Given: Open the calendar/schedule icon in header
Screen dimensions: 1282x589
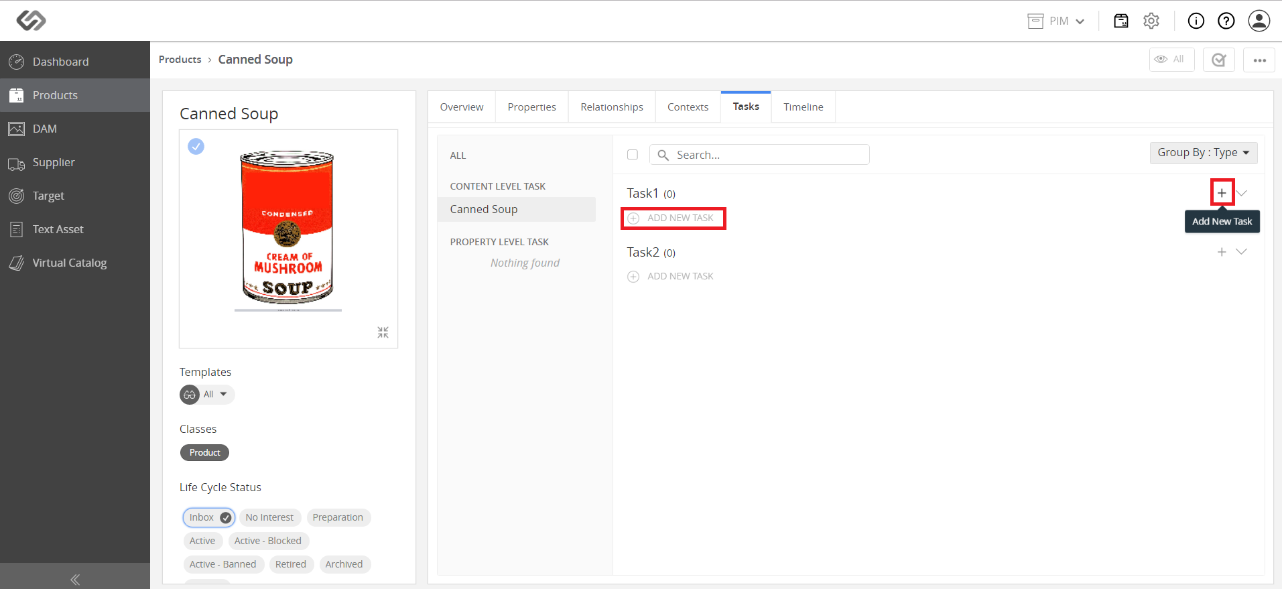Looking at the screenshot, I should 1121,21.
